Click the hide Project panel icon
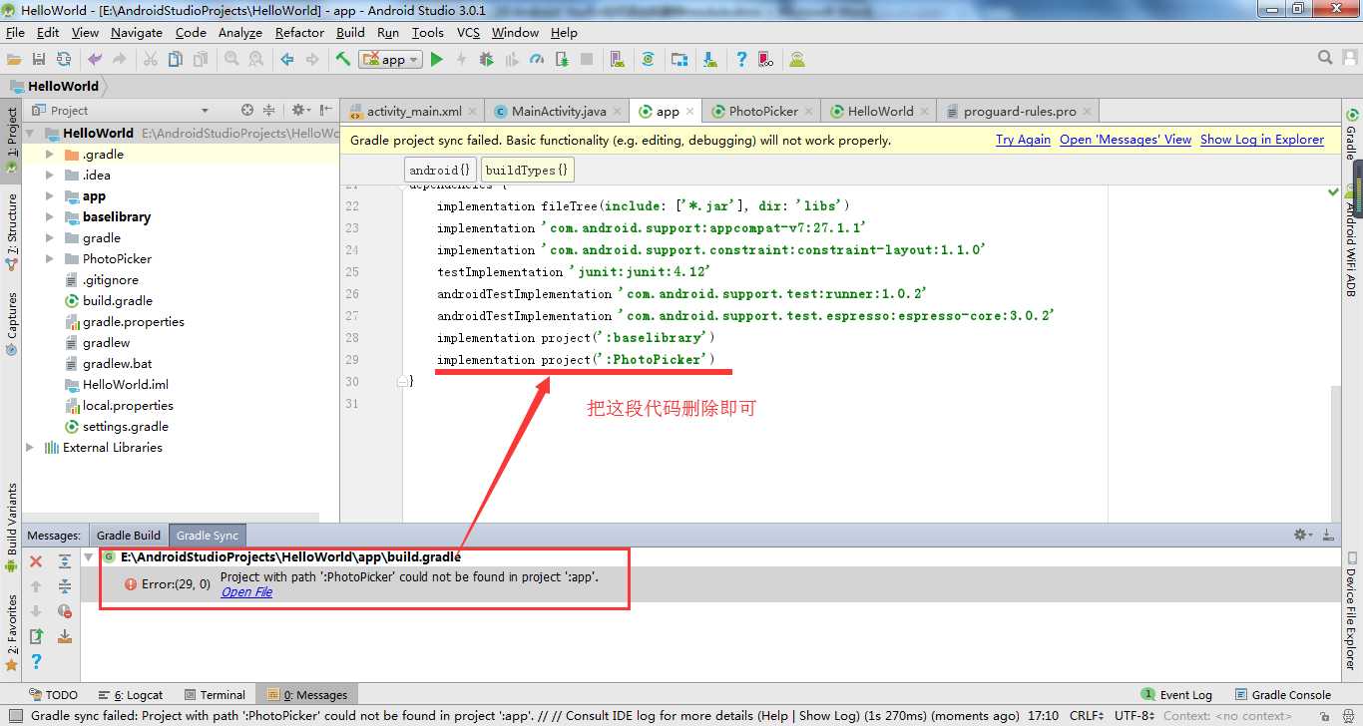 (x=326, y=110)
